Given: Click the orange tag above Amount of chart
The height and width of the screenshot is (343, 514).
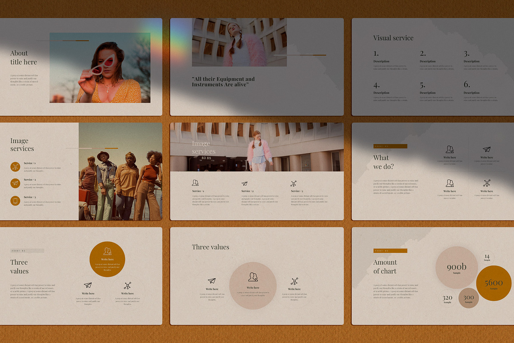Looking at the screenshot, I should click(x=390, y=251).
